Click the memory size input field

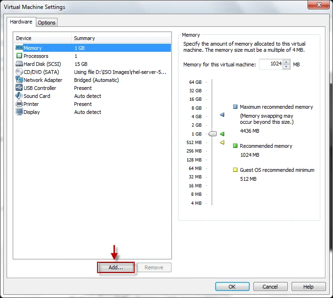270,64
